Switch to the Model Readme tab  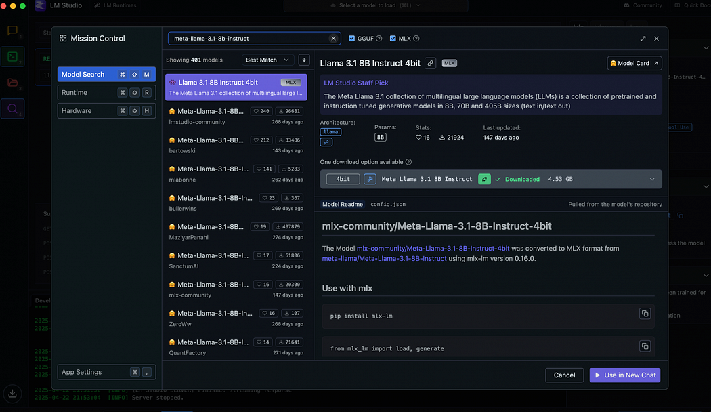[343, 204]
